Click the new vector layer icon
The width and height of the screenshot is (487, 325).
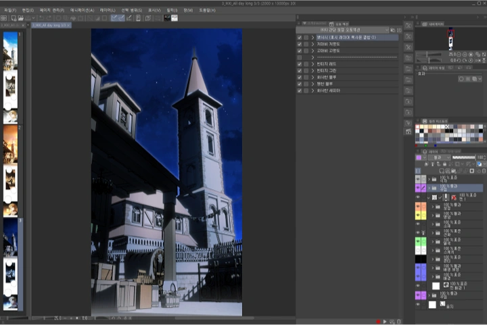[x=448, y=171]
